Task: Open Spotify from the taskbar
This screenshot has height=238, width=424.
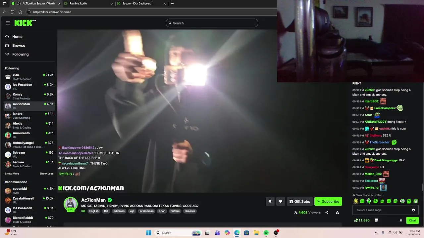Action: tap(266, 233)
